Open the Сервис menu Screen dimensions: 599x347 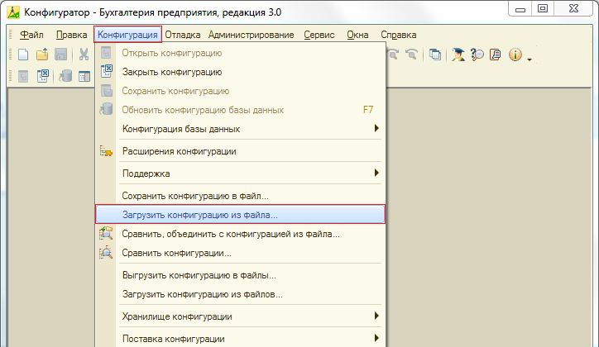pyautogui.click(x=319, y=35)
